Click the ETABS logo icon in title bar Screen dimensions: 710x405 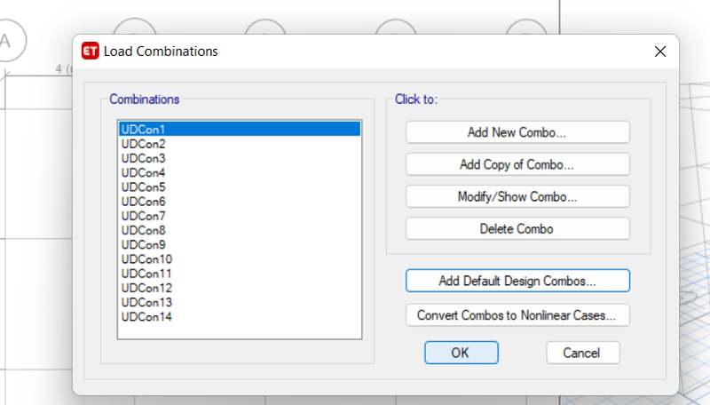(91, 51)
